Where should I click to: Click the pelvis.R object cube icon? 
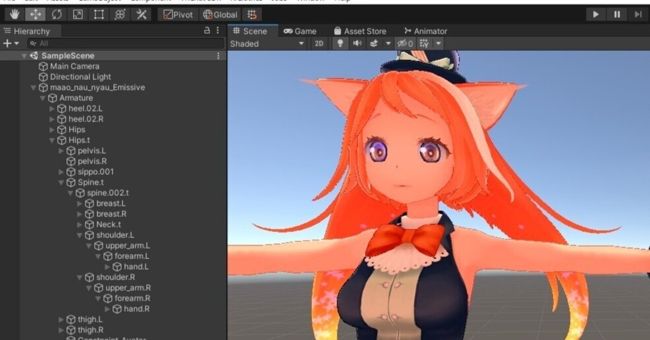[71, 161]
